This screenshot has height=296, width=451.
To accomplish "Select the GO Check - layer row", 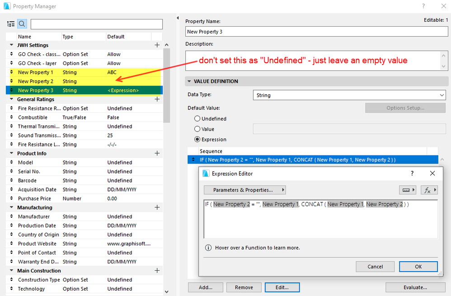I will point(84,63).
